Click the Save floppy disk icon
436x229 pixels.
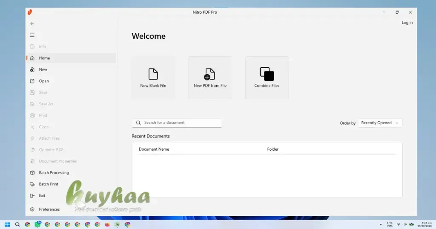coord(32,92)
